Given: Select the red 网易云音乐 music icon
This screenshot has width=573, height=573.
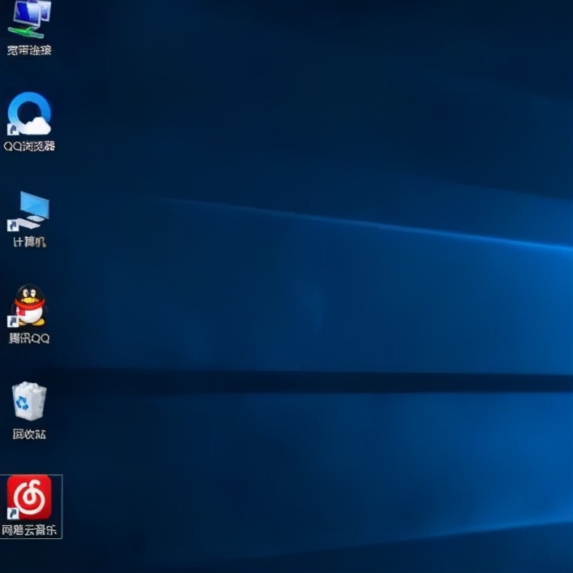Looking at the screenshot, I should pos(29,497).
